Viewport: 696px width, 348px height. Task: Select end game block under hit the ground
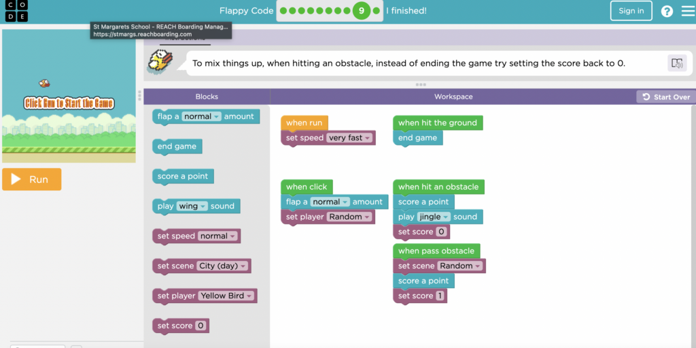coord(417,138)
